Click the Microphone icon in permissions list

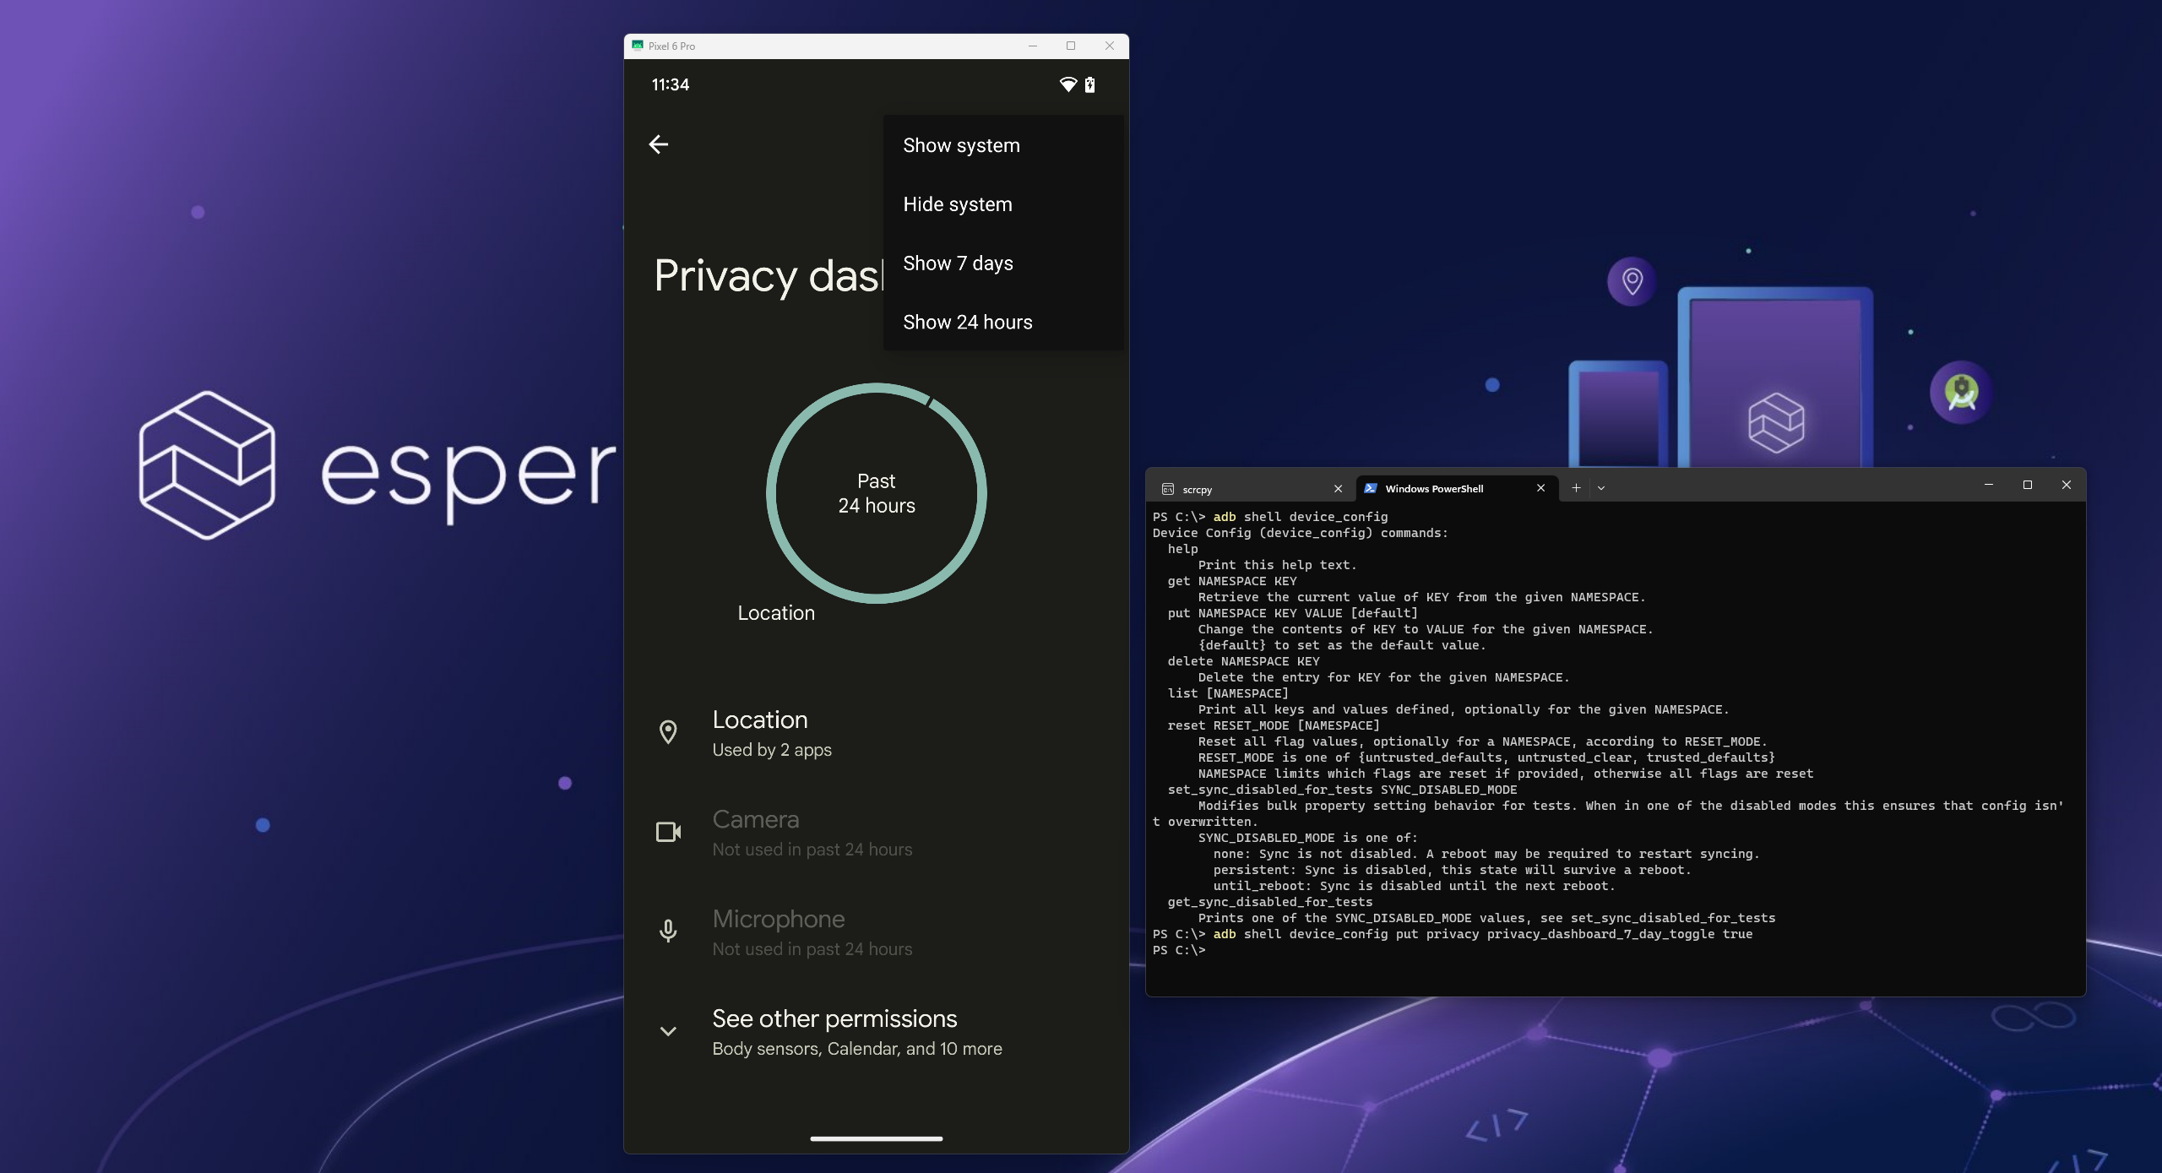[668, 931]
